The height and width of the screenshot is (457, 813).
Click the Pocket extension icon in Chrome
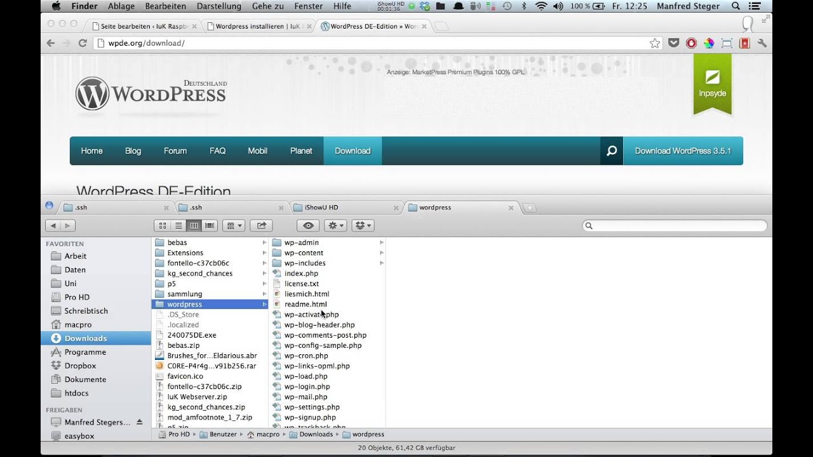coord(674,43)
